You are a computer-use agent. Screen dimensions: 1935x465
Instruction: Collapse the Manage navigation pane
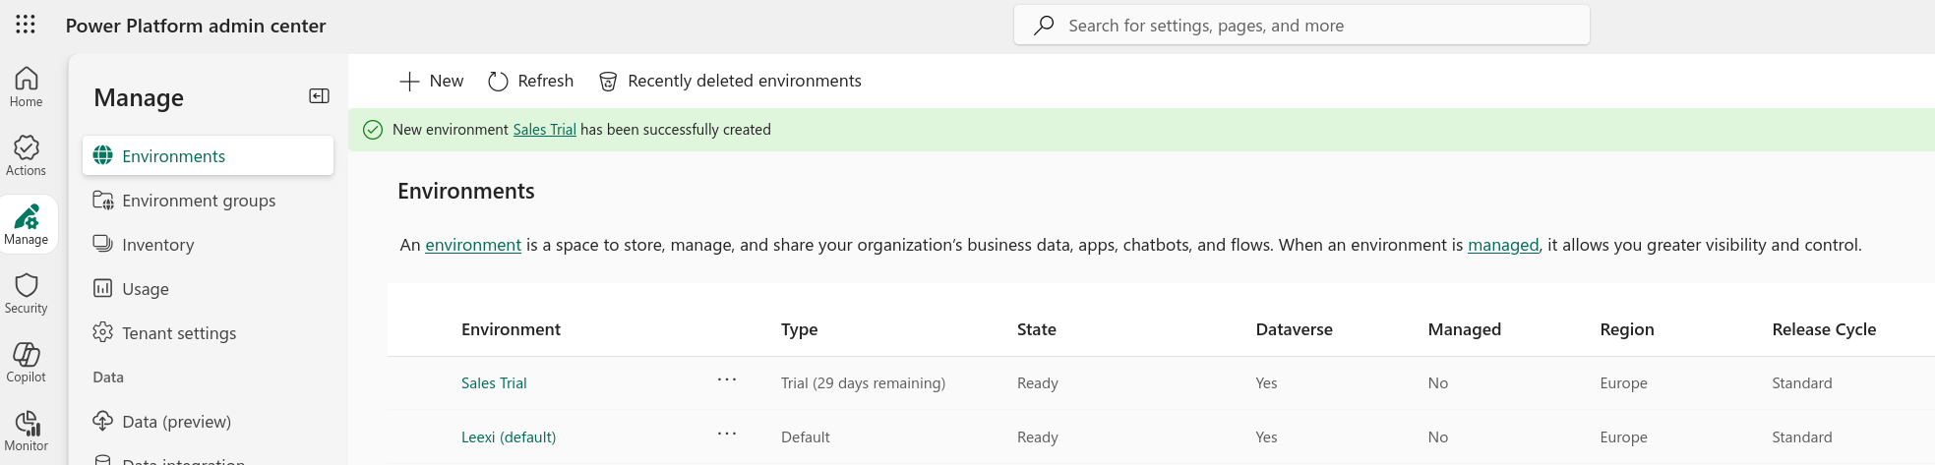coord(319,96)
